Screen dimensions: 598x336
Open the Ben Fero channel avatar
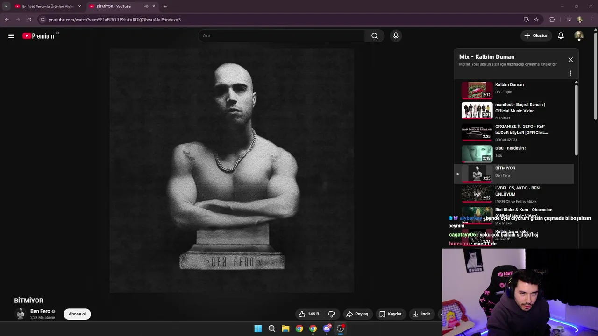click(21, 314)
